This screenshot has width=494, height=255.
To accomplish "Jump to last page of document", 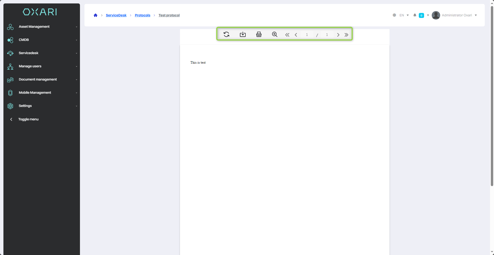I will pyautogui.click(x=346, y=35).
